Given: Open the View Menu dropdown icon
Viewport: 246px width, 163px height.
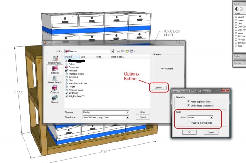Looking at the screenshot, I should [x=133, y=51].
